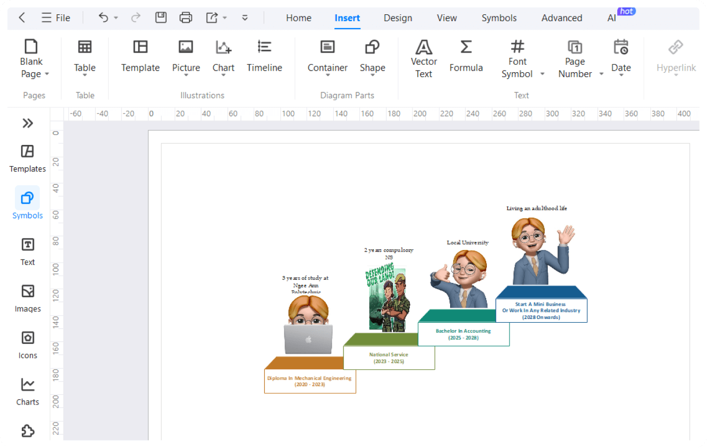Open the AI tab
707x448 pixels.
click(612, 18)
